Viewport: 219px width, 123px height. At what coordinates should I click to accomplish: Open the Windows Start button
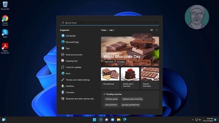point(94,120)
